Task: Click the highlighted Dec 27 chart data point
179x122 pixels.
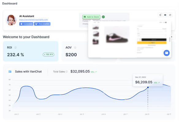Action: click(x=148, y=87)
